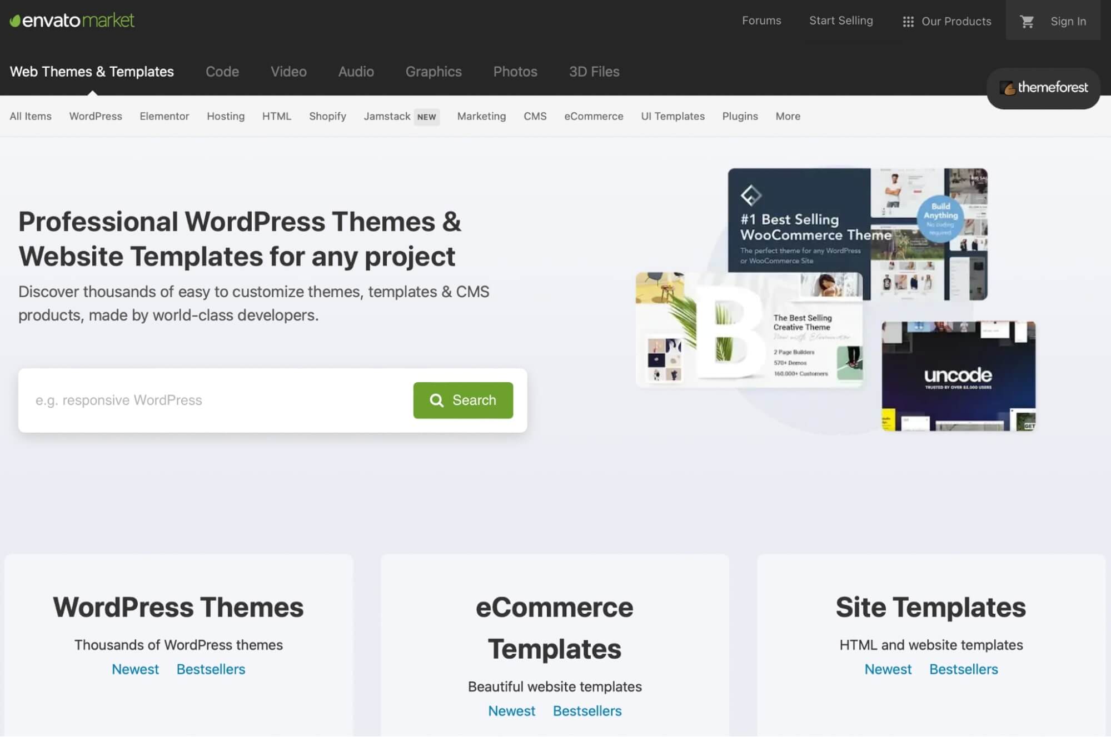The image size is (1111, 737).
Task: Open the Plugins submenu item
Action: [x=740, y=116]
